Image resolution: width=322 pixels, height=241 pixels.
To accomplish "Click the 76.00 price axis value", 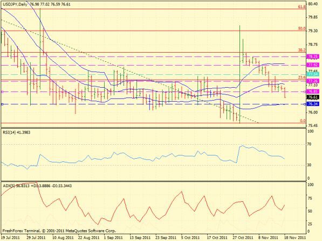I will point(313,112).
